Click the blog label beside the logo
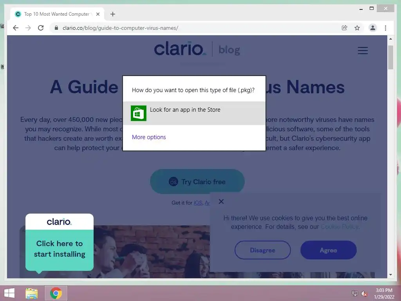This screenshot has height=301, width=401. [x=229, y=50]
